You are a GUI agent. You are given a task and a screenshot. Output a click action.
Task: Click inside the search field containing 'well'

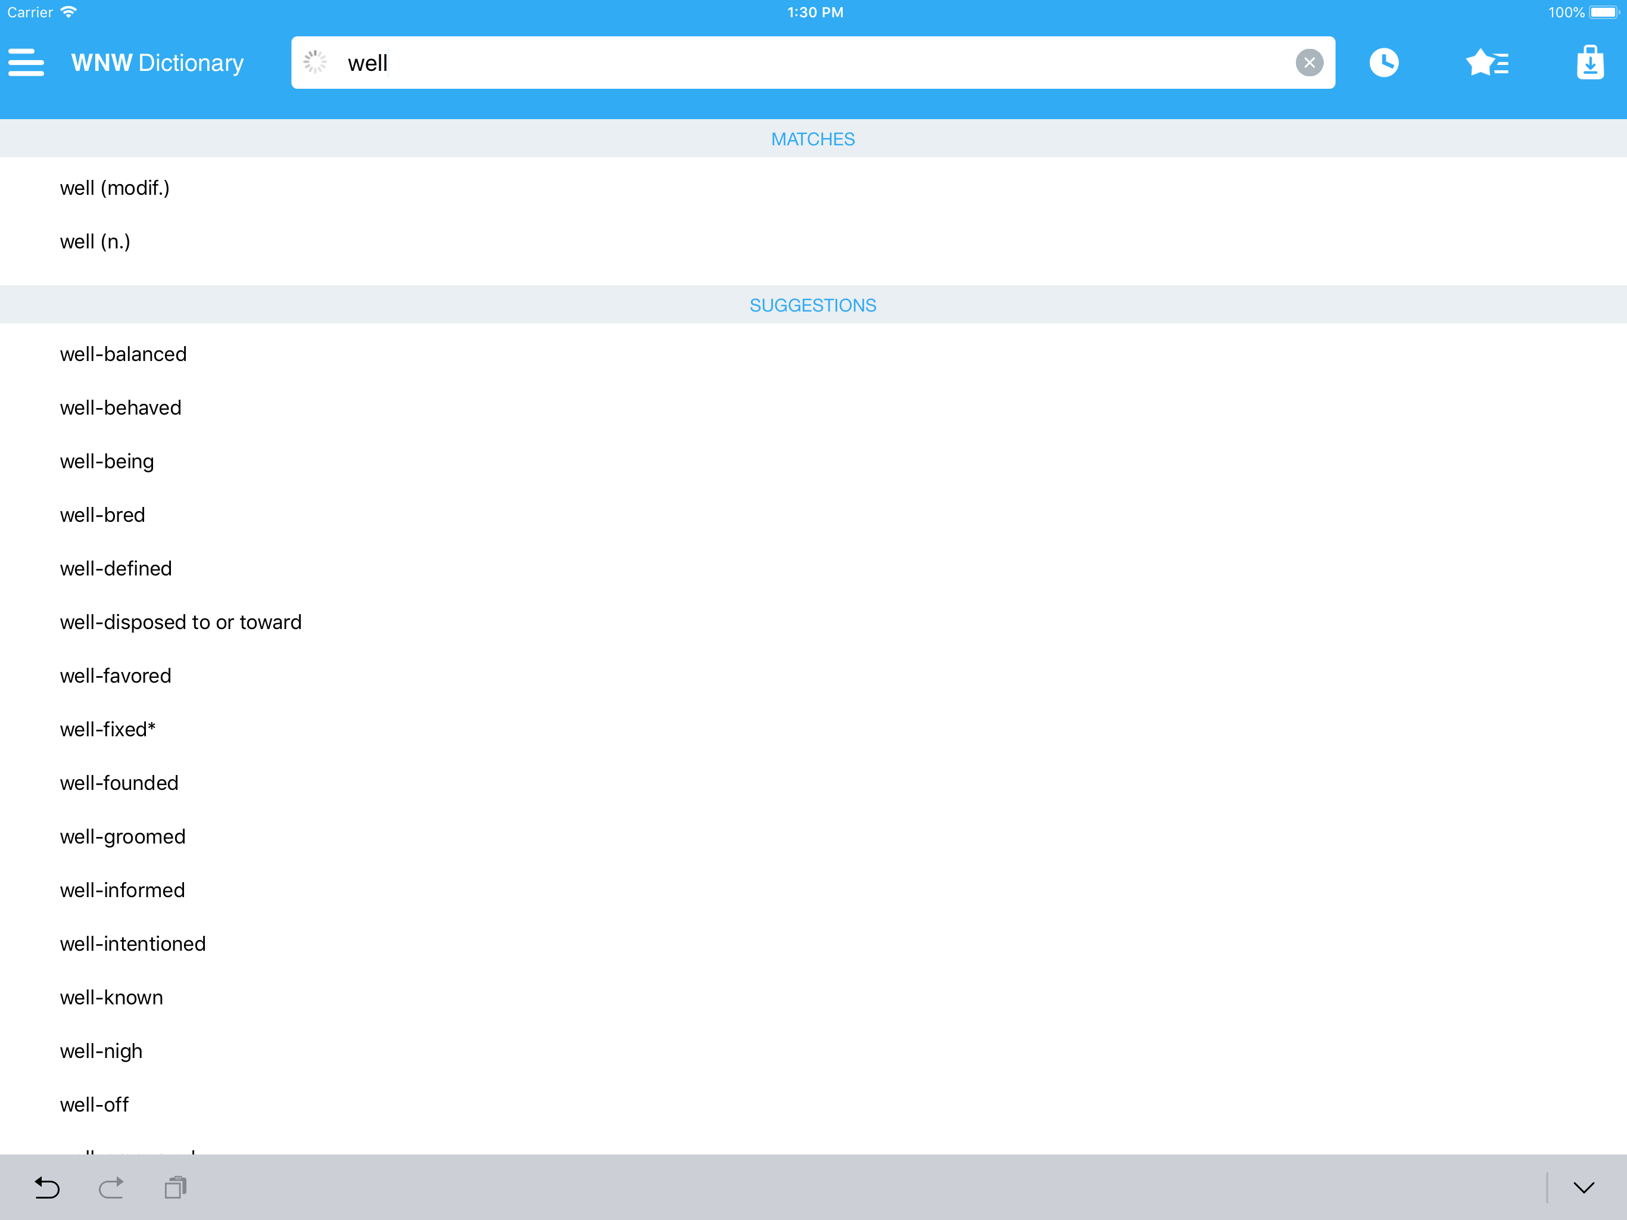coord(813,63)
